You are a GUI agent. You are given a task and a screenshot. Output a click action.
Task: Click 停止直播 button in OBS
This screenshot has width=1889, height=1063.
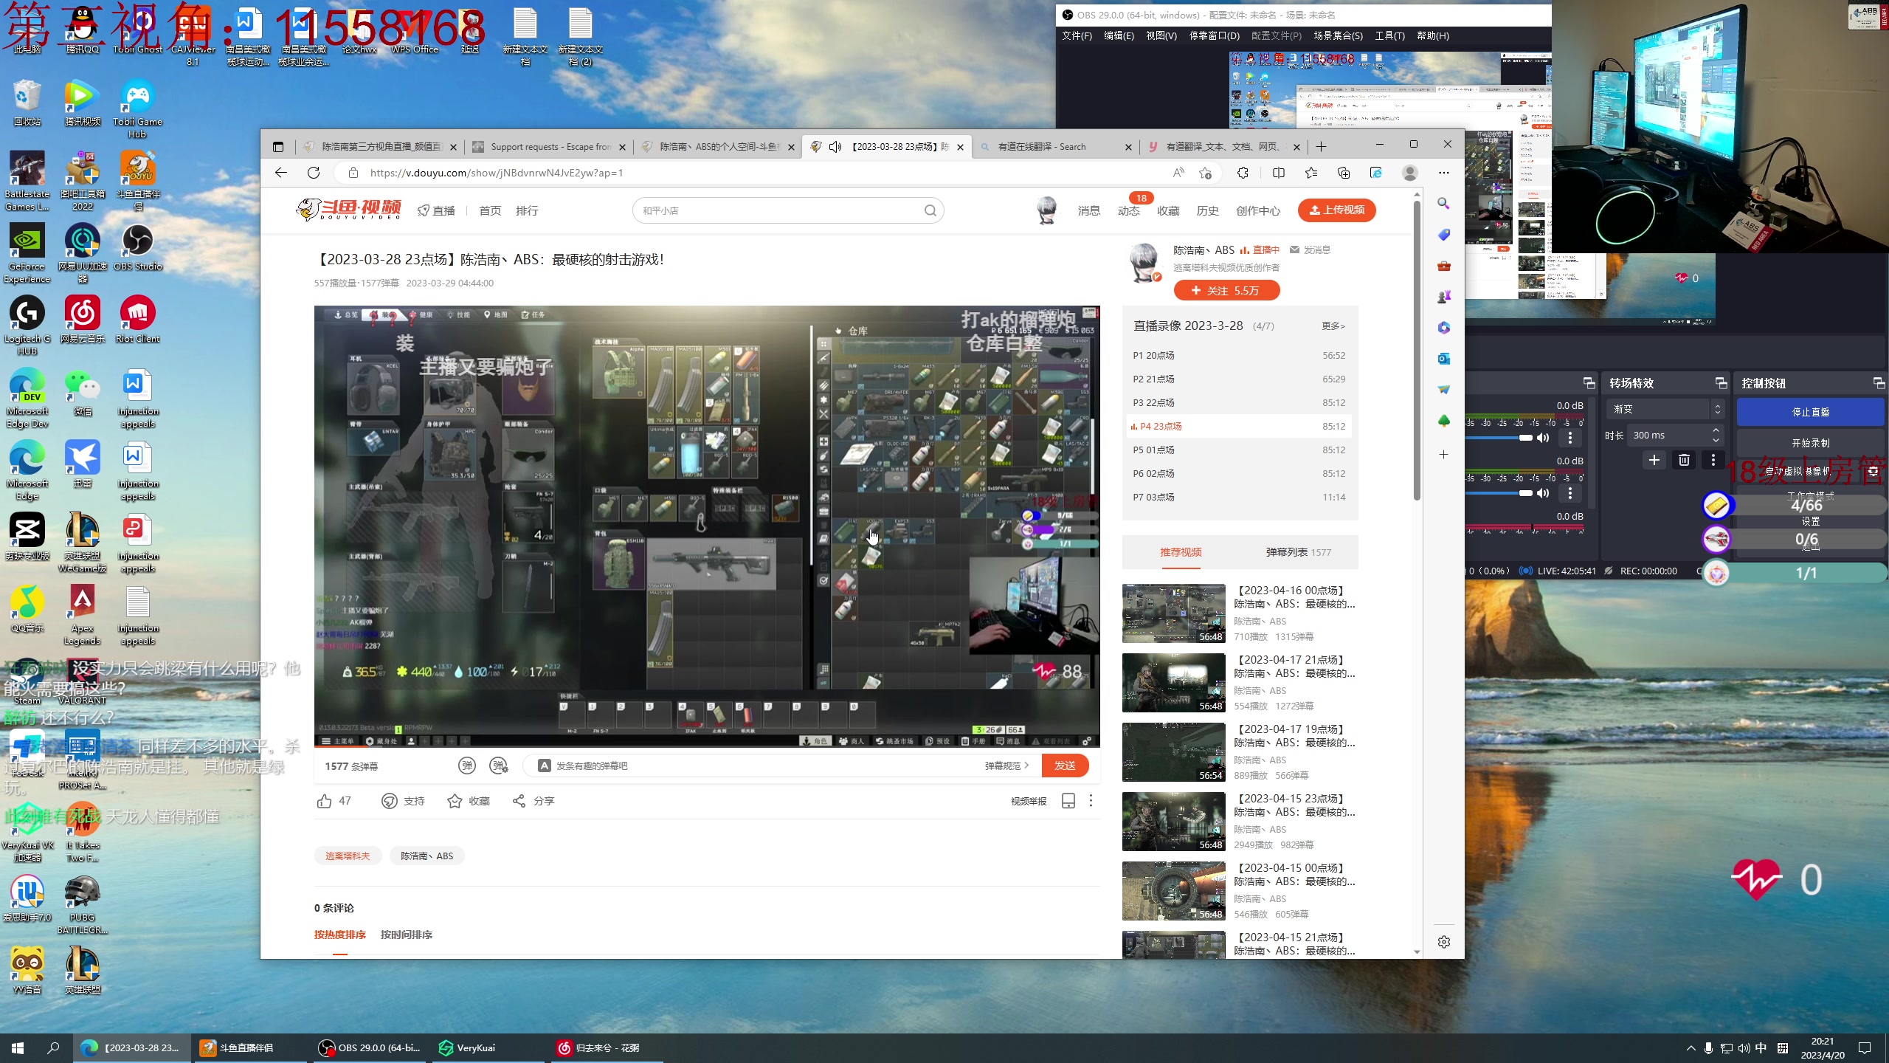(1811, 412)
